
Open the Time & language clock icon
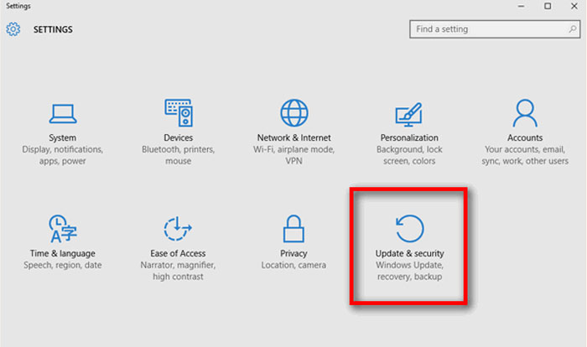pos(62,228)
